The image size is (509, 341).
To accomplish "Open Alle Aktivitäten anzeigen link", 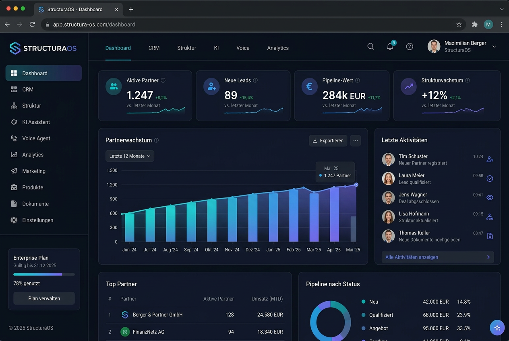I will click(x=438, y=257).
